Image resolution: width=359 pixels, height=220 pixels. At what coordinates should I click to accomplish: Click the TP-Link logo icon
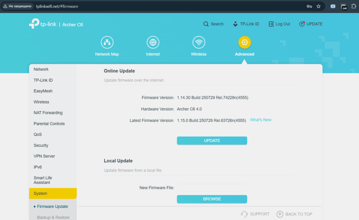point(35,24)
